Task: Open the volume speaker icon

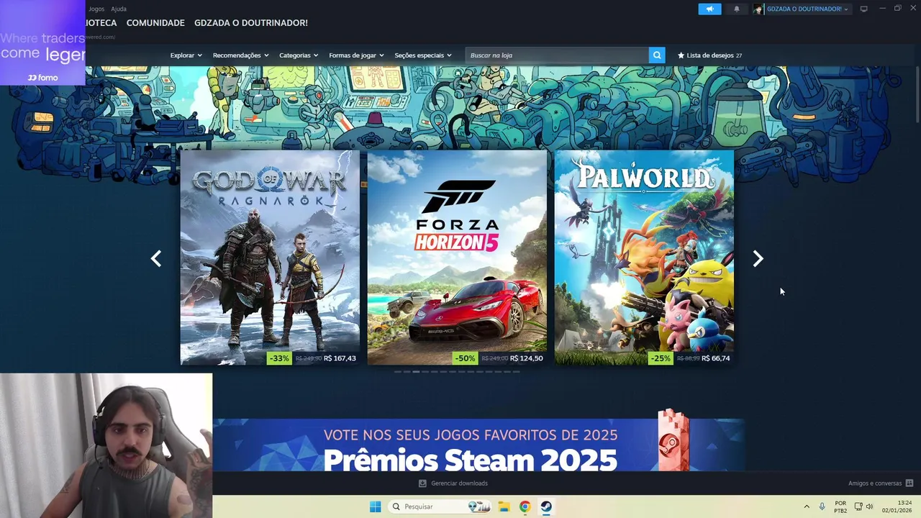Action: click(x=869, y=506)
